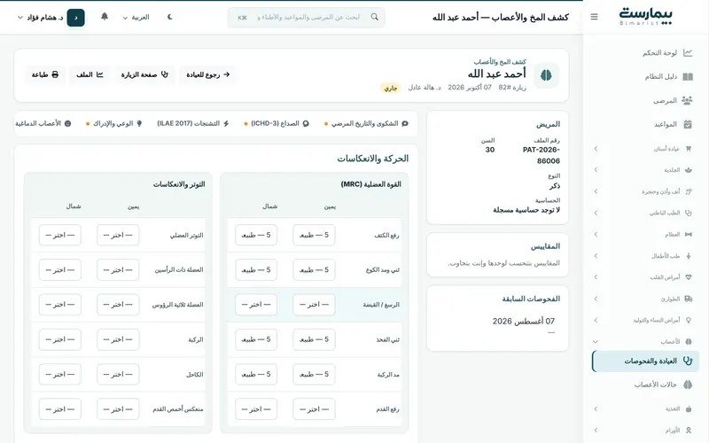The width and height of the screenshot is (709, 443).
Task: Open العضلة ذات الرأسين يمين dropdown
Action: pyautogui.click(x=118, y=270)
